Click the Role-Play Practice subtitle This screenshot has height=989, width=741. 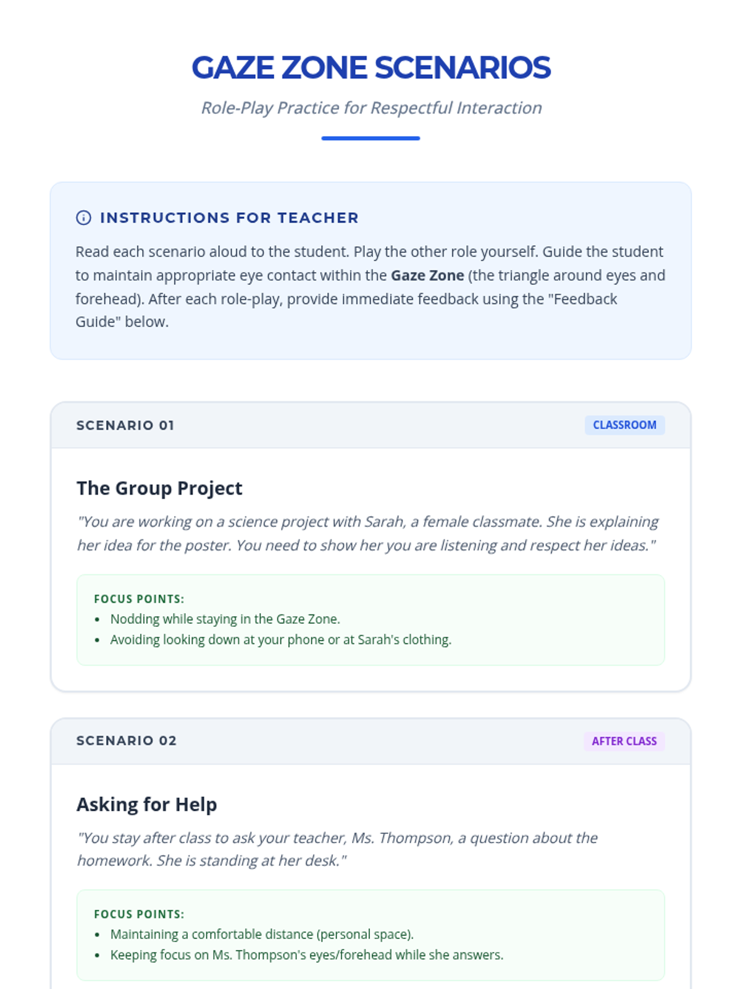pyautogui.click(x=371, y=108)
